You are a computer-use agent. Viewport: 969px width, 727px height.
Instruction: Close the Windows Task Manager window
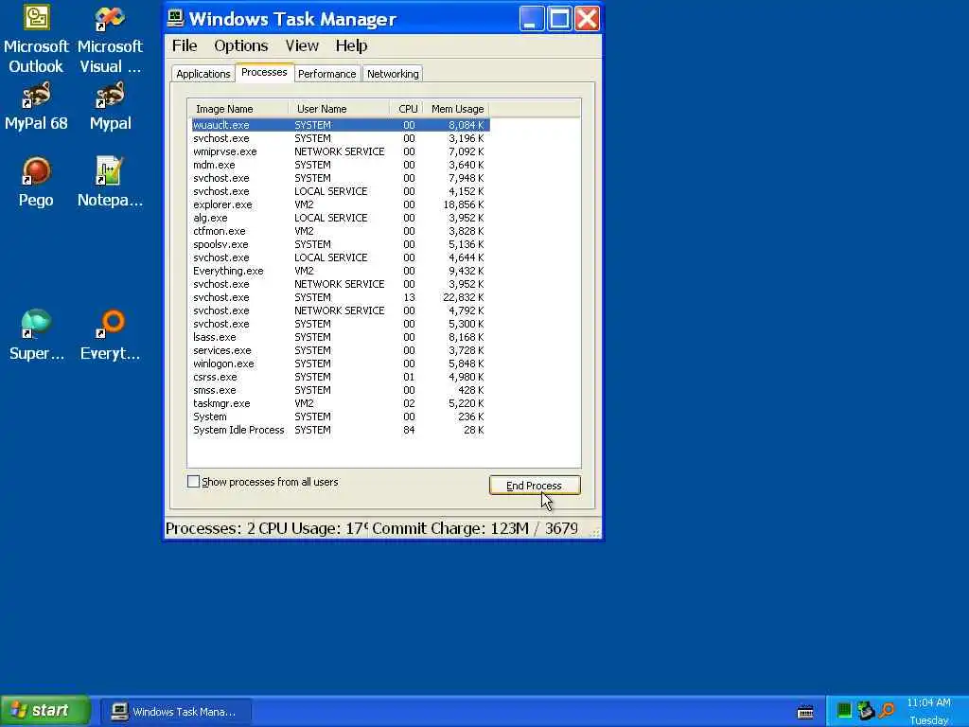click(587, 18)
